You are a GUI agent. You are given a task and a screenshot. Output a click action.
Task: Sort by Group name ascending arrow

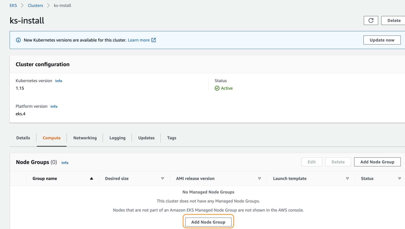click(92, 179)
